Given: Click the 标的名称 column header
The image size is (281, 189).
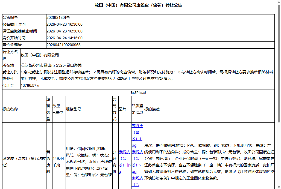Looking at the screenshot, I should (24, 109).
